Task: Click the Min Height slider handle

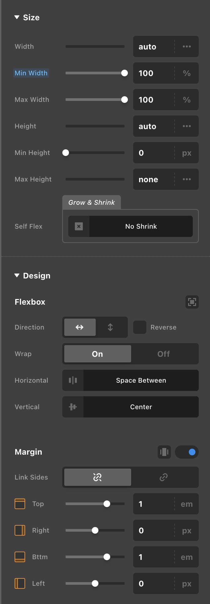Action: tap(66, 153)
